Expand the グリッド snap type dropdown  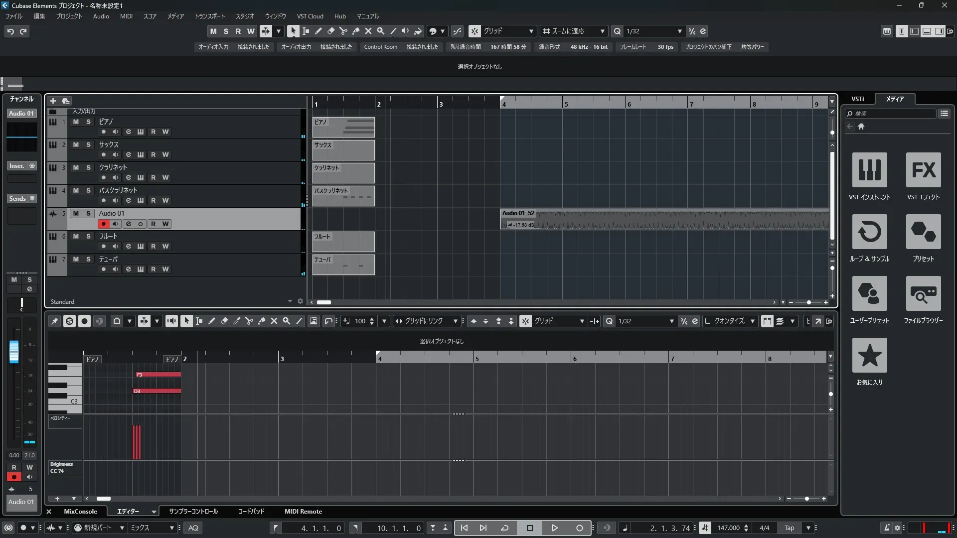pos(531,31)
